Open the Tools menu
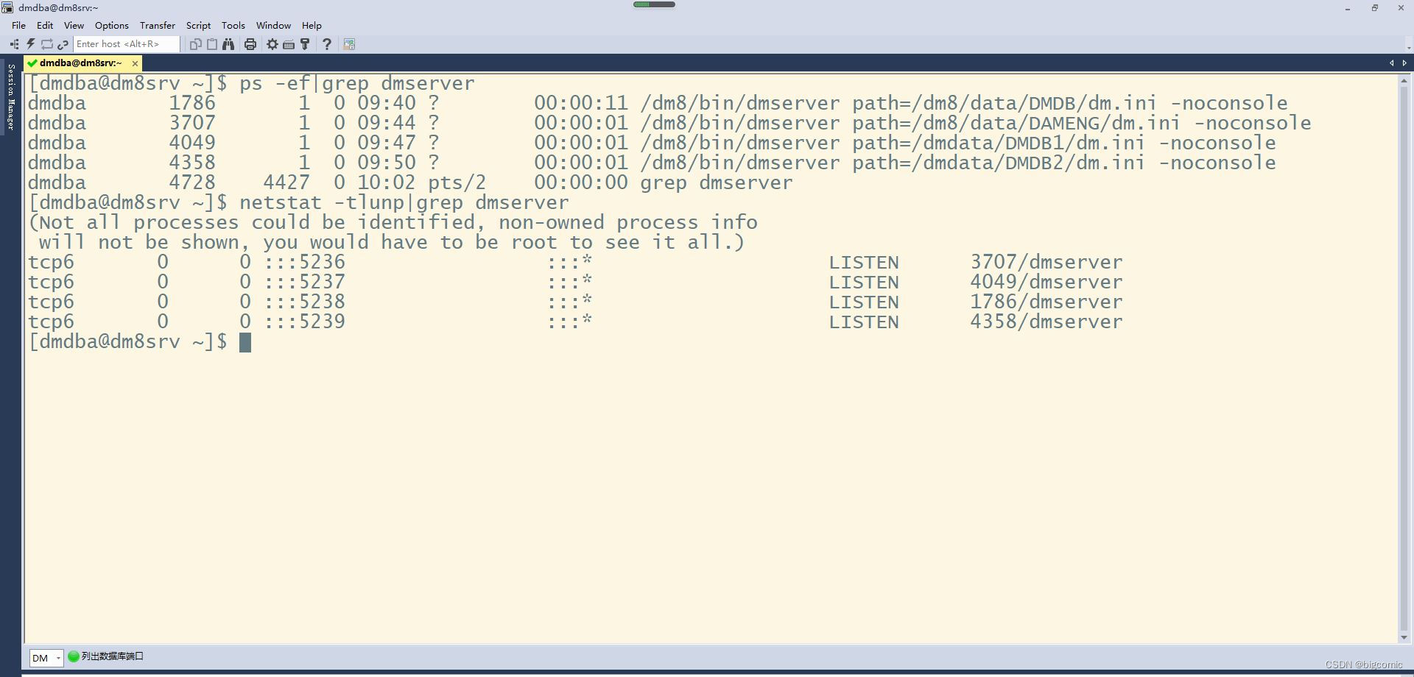The image size is (1414, 677). point(233,25)
